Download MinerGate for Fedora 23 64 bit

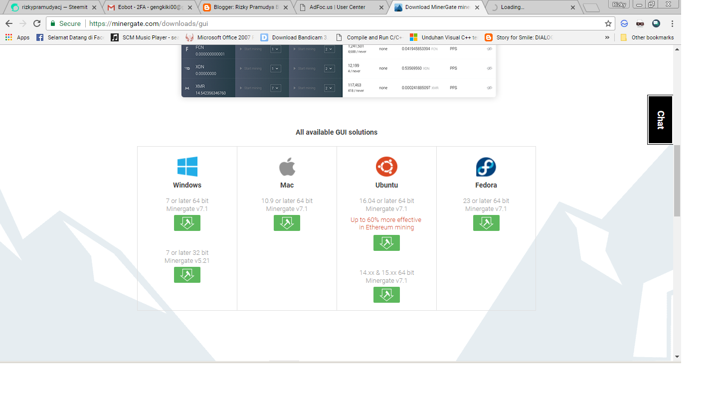pyautogui.click(x=486, y=223)
